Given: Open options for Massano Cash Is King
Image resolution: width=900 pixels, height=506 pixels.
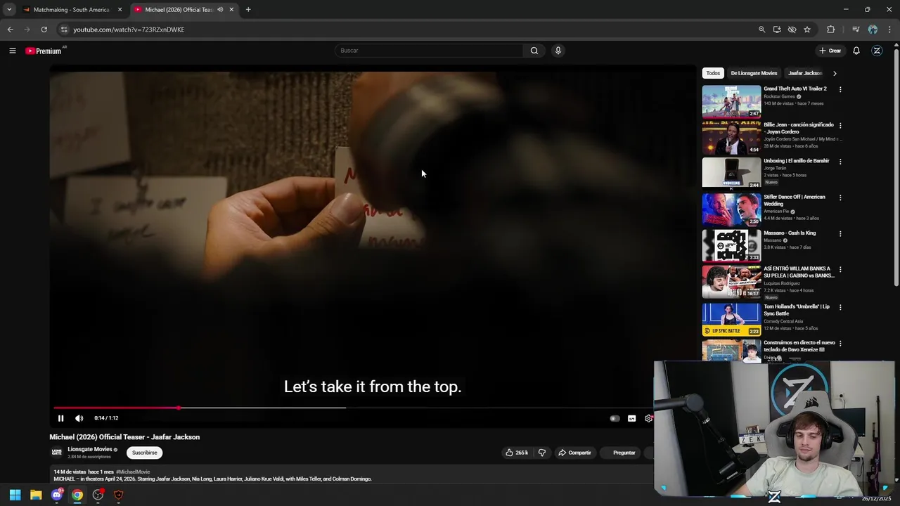Looking at the screenshot, I should click(840, 233).
